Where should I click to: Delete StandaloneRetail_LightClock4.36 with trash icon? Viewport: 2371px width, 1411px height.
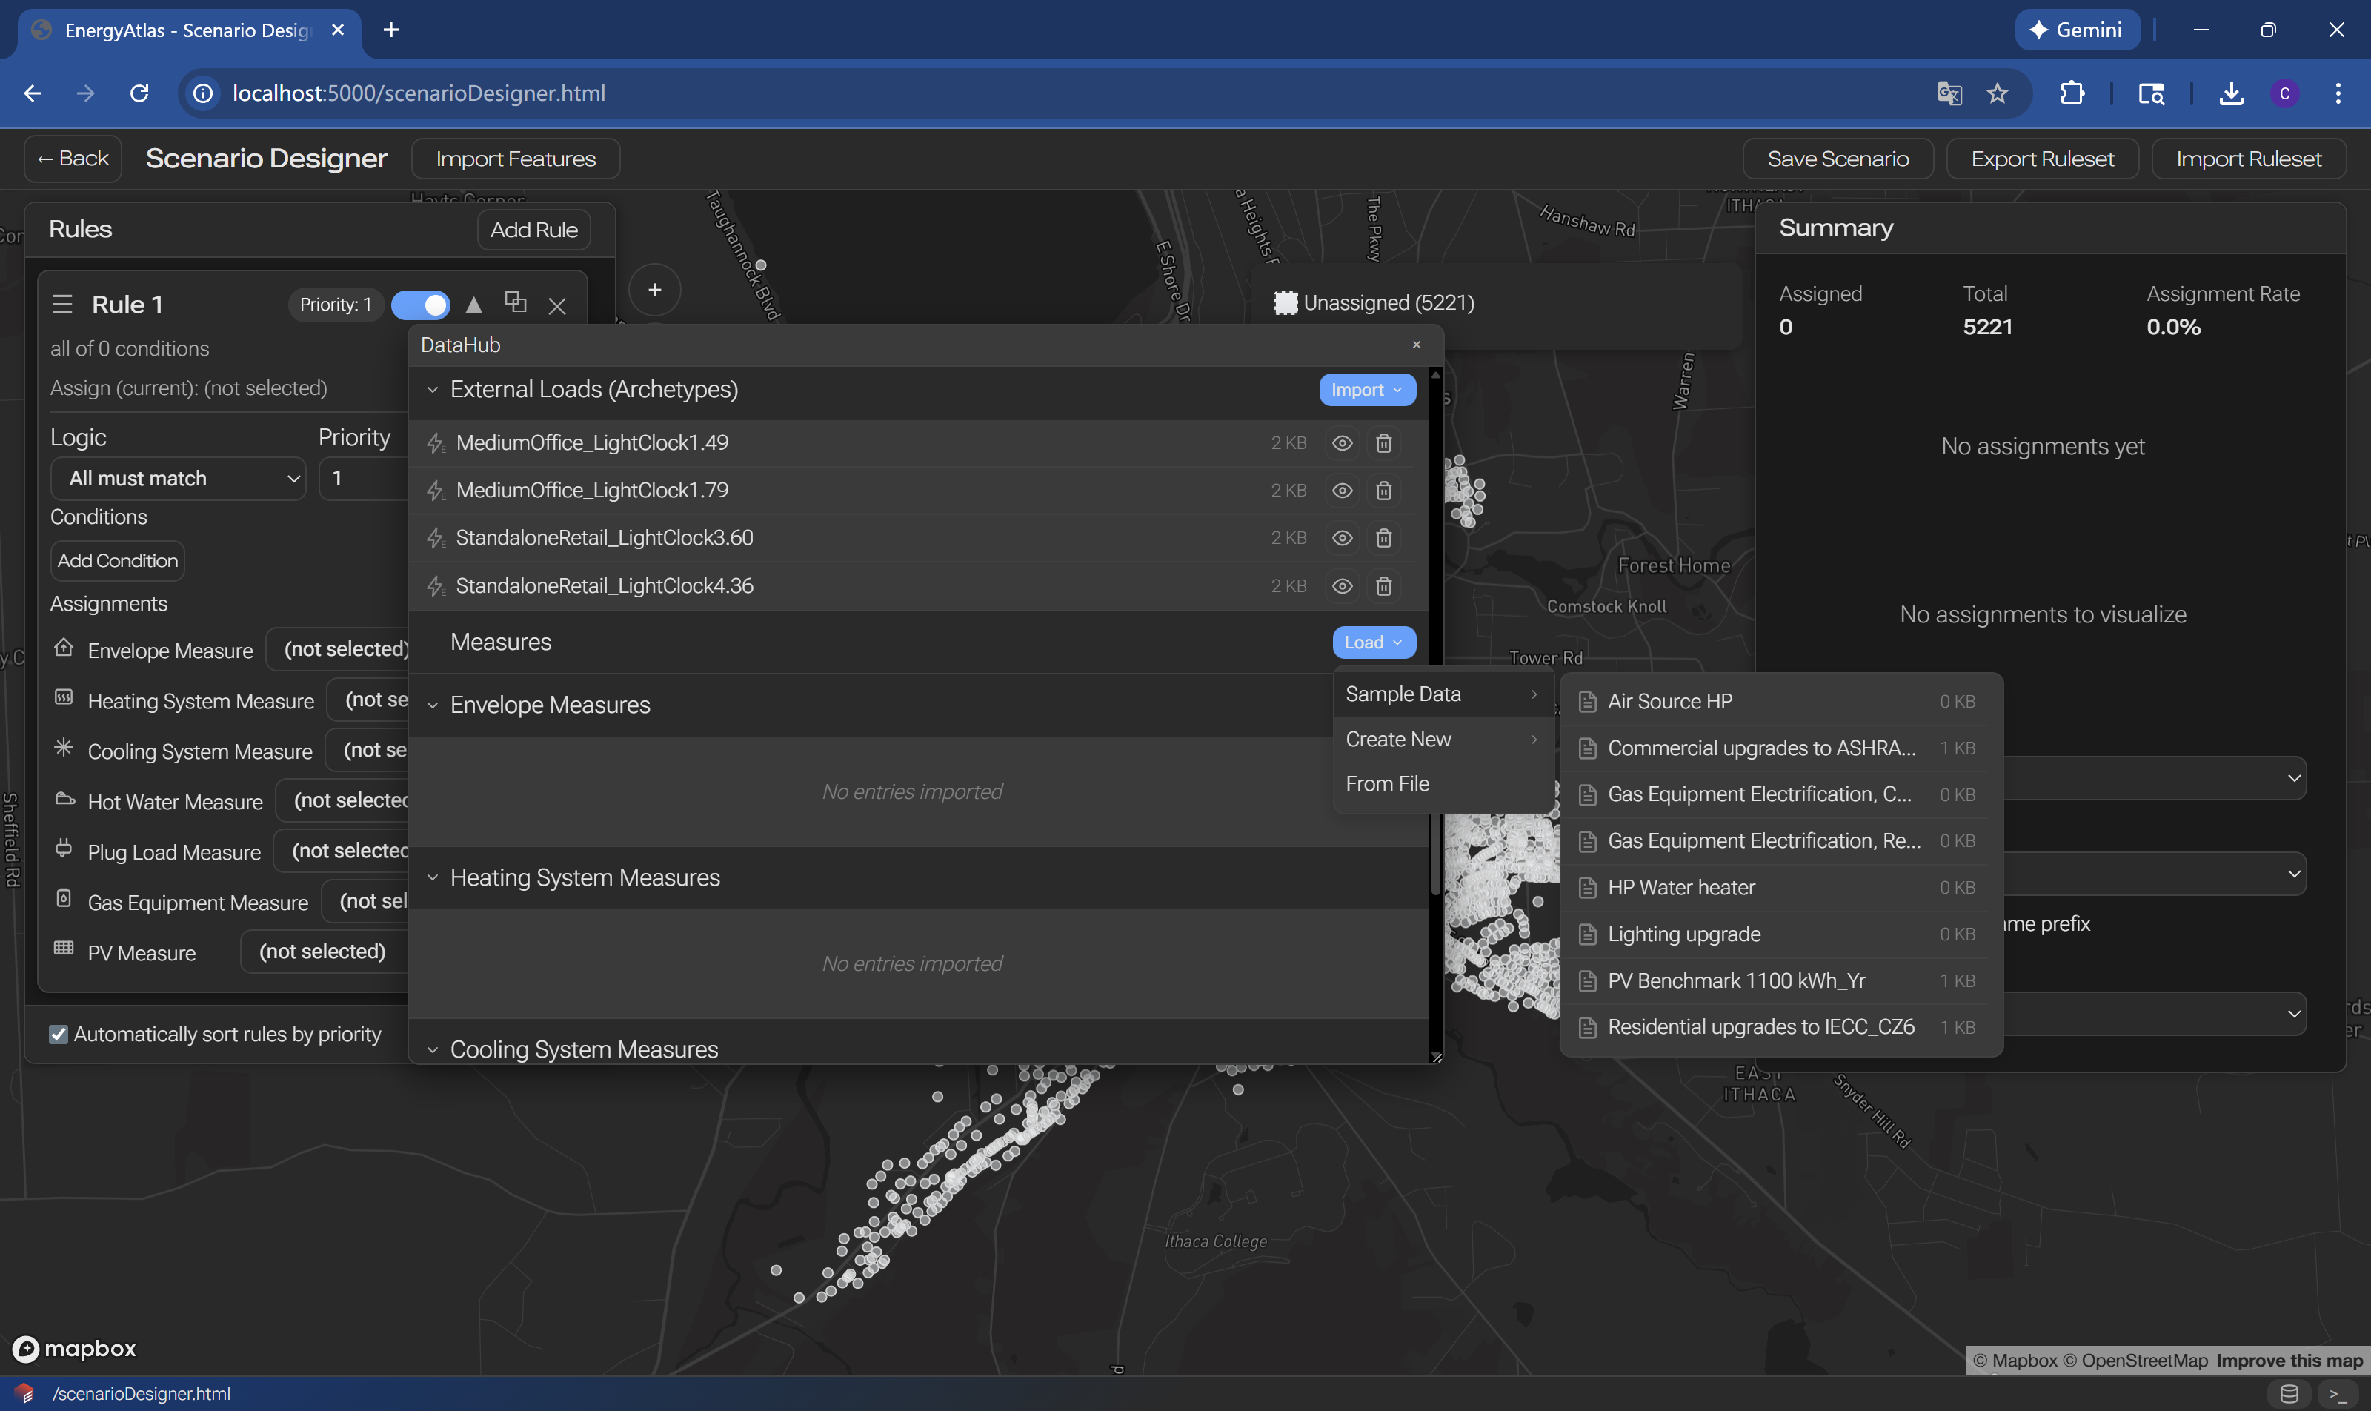click(x=1383, y=585)
